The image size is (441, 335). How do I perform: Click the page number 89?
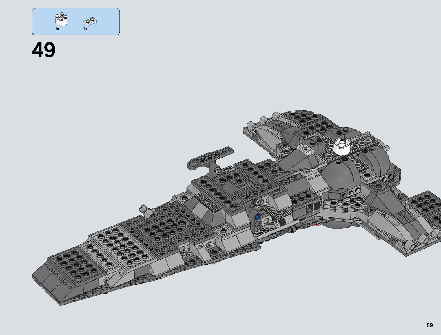pyautogui.click(x=429, y=325)
